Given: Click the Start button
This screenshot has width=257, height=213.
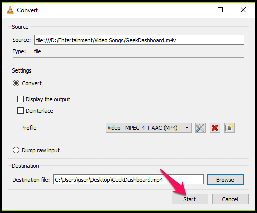Looking at the screenshot, I should (x=190, y=199).
